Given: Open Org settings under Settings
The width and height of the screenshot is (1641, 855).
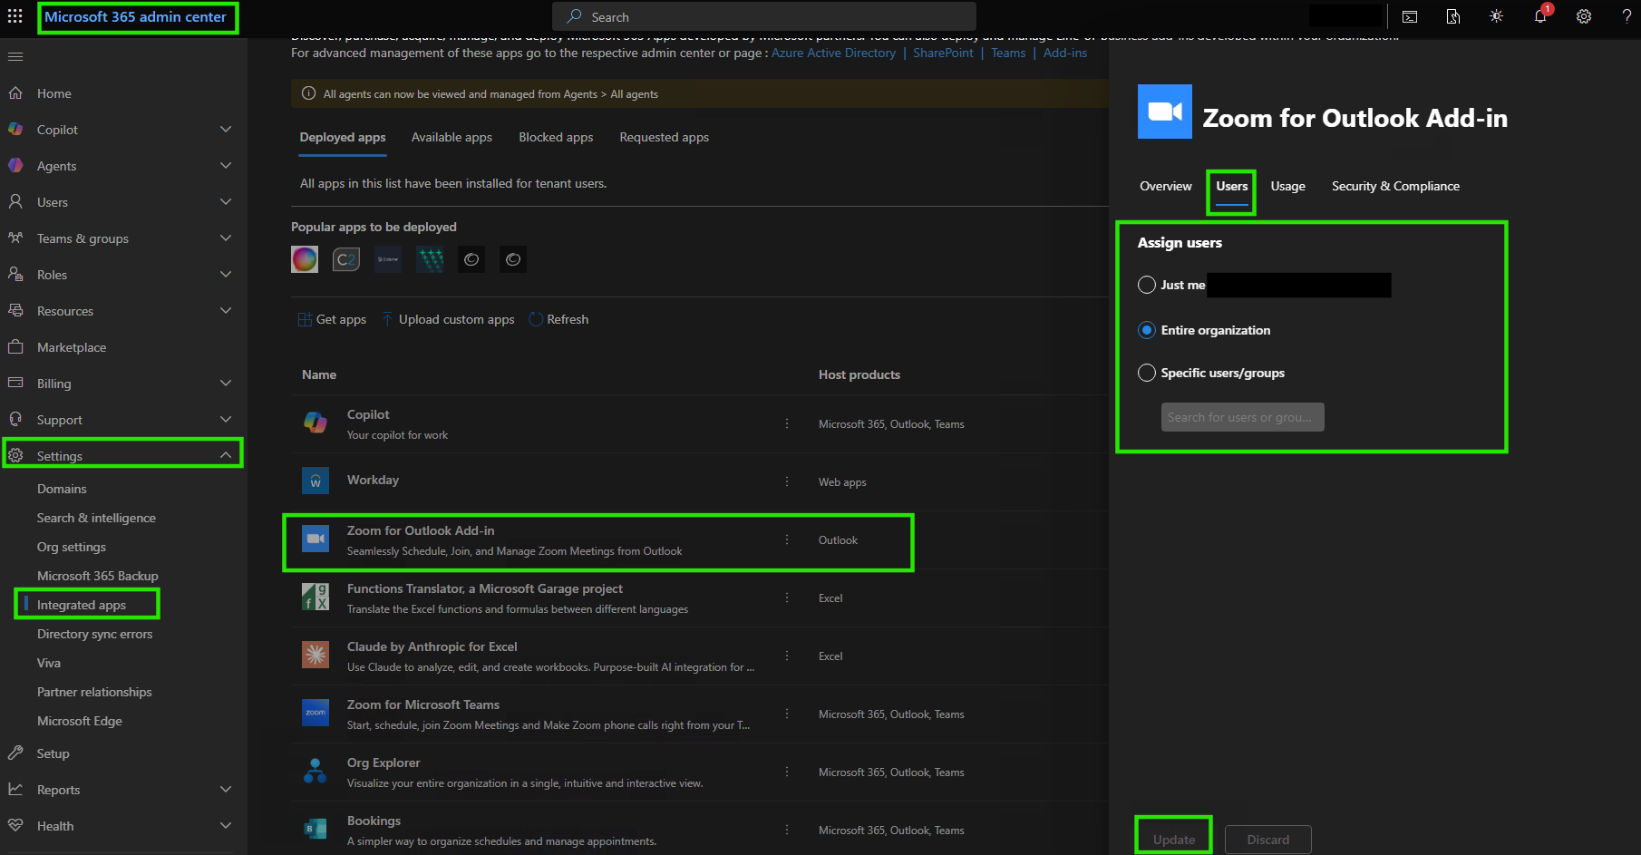Looking at the screenshot, I should tap(72, 547).
